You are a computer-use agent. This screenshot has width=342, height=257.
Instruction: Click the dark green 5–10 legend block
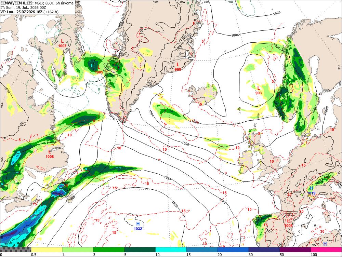point(140,249)
